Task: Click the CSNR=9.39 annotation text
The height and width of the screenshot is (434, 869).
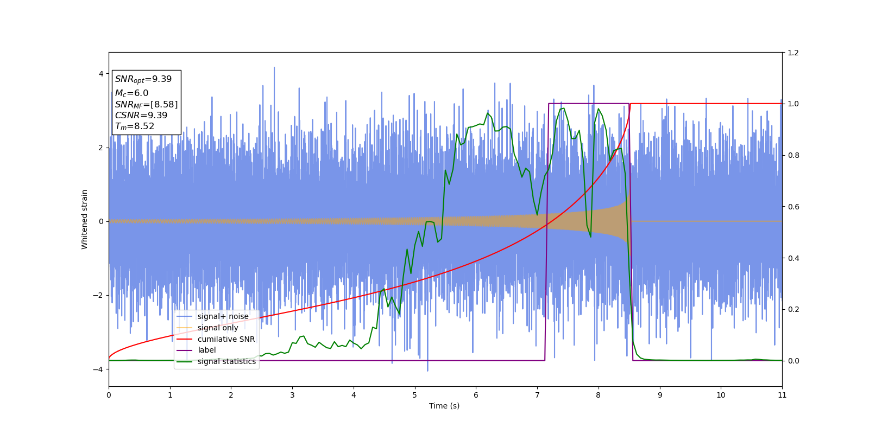Action: click(x=141, y=115)
